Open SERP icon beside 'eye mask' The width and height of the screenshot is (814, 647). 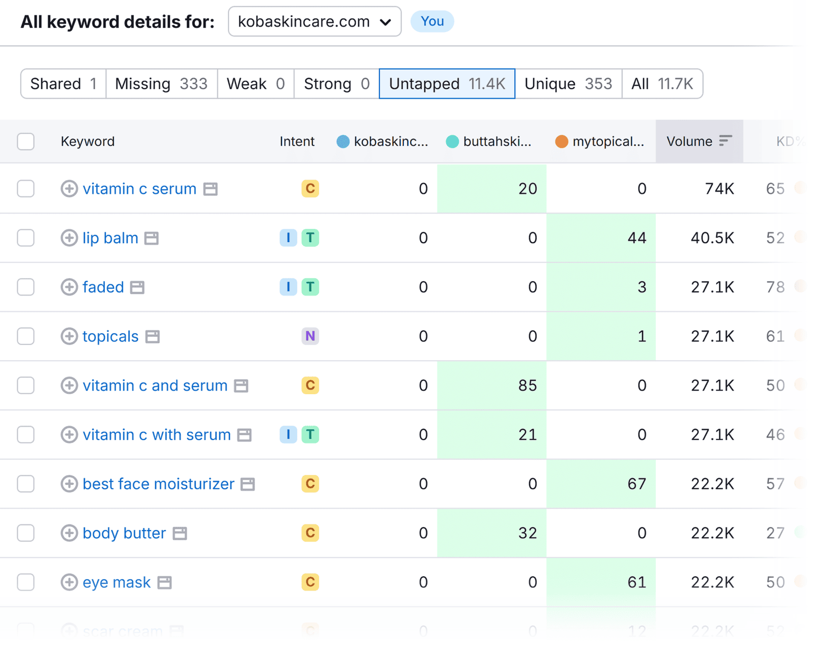click(164, 582)
